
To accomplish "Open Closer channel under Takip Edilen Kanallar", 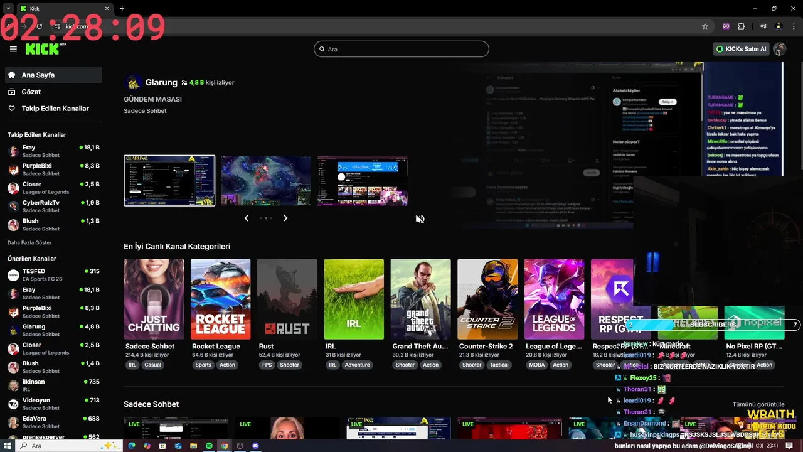I will 53,188.
